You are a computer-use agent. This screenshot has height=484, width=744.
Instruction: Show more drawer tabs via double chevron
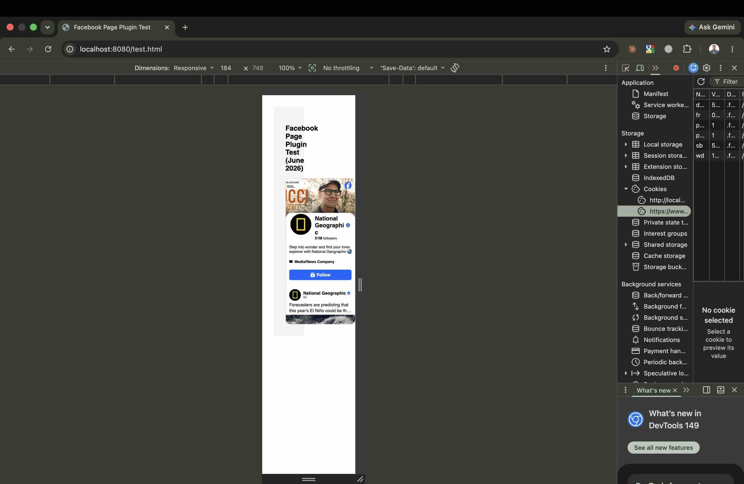(686, 390)
